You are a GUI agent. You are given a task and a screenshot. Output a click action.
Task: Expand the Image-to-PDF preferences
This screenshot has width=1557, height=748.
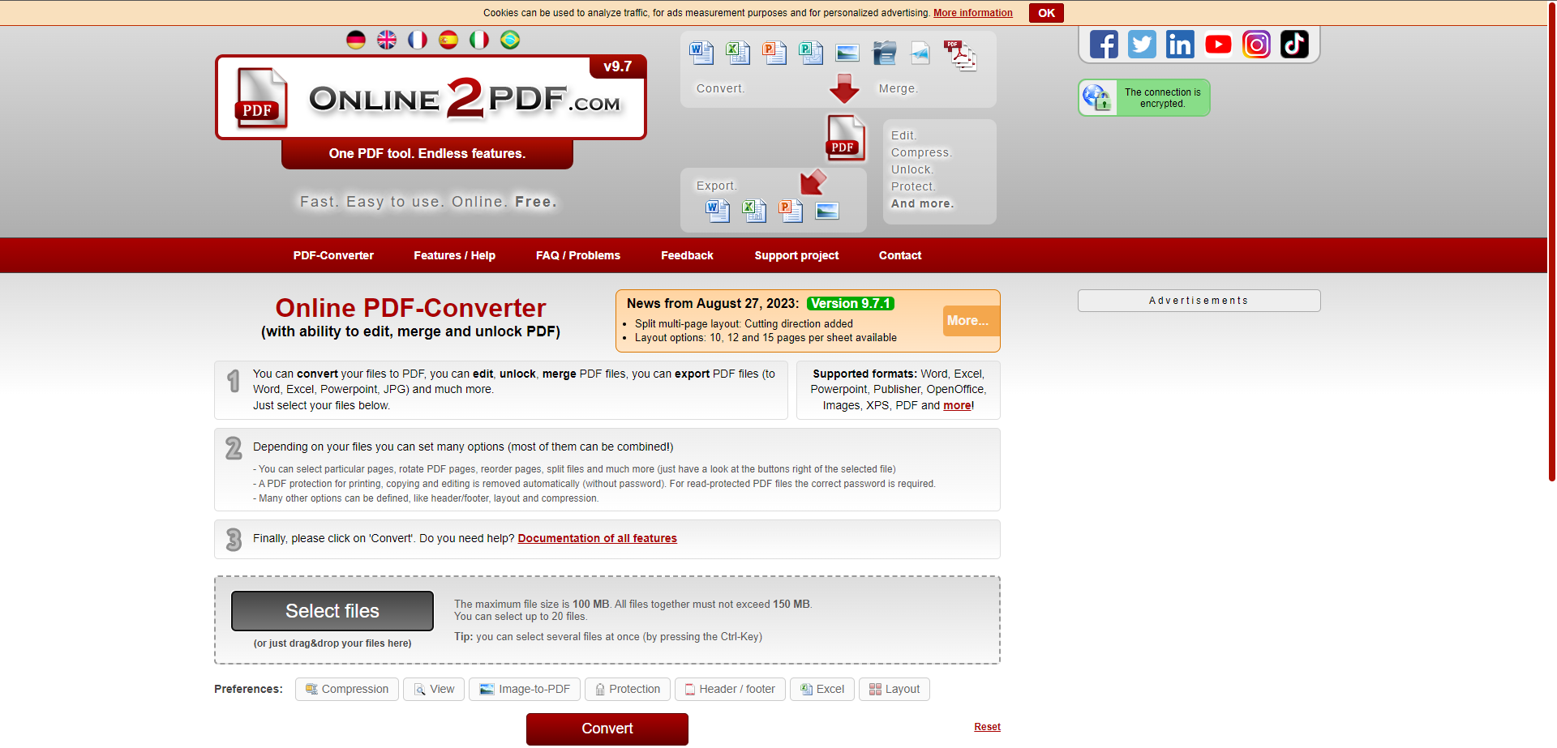tap(525, 689)
